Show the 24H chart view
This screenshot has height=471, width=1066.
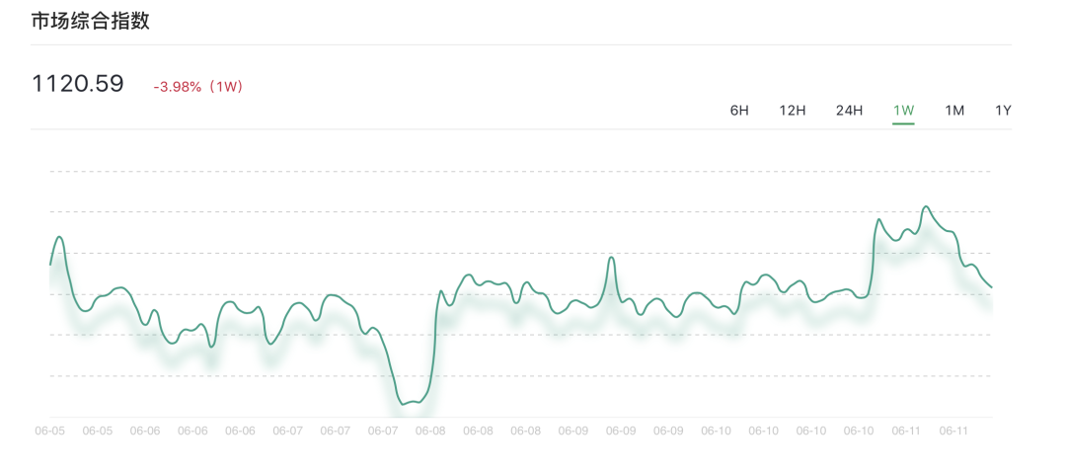coord(849,111)
